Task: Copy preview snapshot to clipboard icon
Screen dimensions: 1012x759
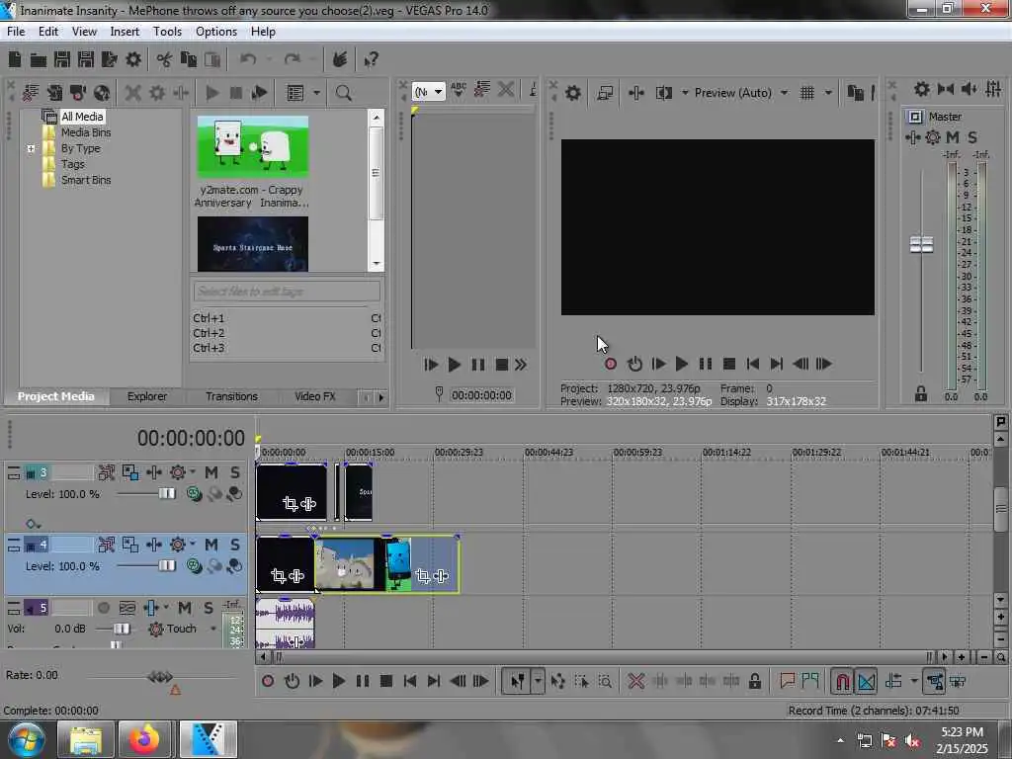Action: coord(855,93)
